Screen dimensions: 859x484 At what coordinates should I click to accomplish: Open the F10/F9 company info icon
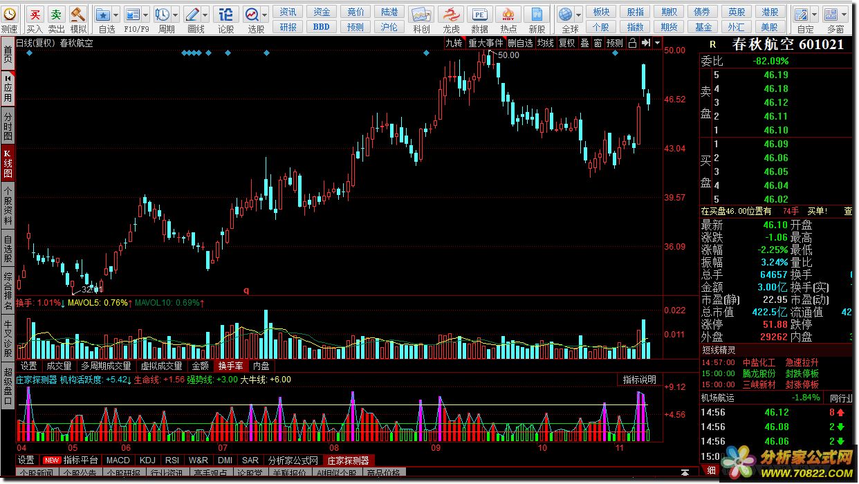(132, 14)
